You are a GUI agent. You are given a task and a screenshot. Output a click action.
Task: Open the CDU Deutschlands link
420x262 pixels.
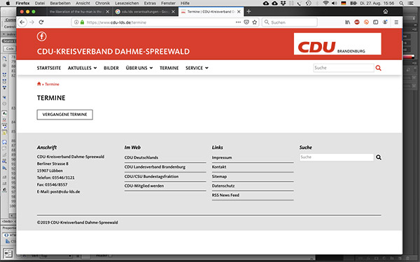click(x=141, y=157)
